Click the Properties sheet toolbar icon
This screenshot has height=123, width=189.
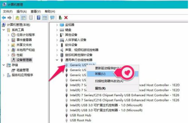(31, 18)
